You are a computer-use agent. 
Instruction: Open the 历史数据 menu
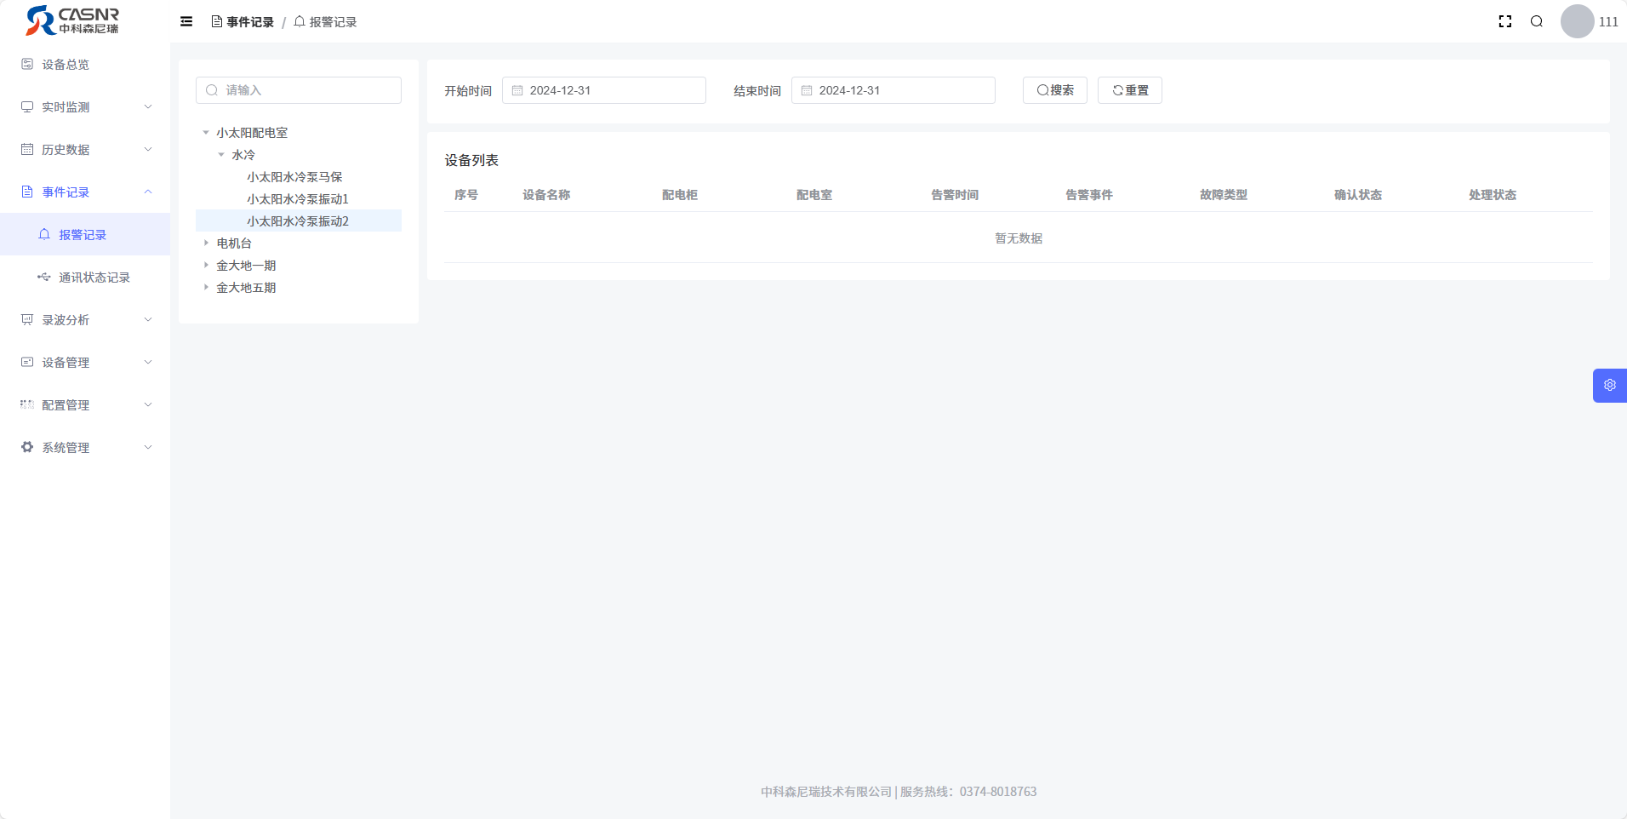(x=85, y=149)
